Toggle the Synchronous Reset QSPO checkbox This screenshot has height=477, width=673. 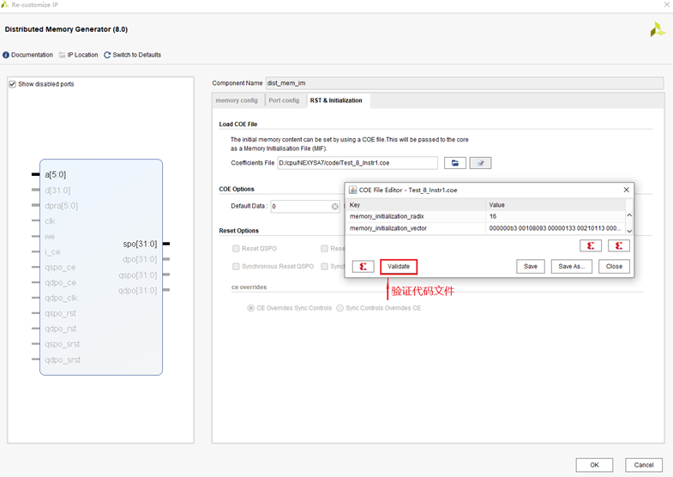click(x=237, y=267)
